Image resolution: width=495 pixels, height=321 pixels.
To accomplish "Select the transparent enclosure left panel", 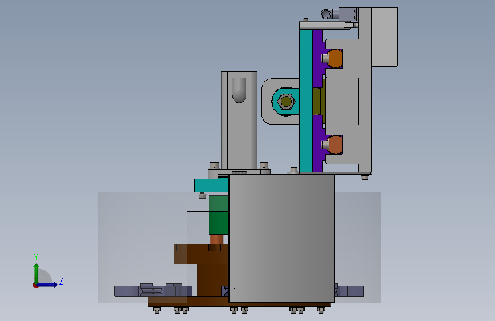I will tap(142, 248).
